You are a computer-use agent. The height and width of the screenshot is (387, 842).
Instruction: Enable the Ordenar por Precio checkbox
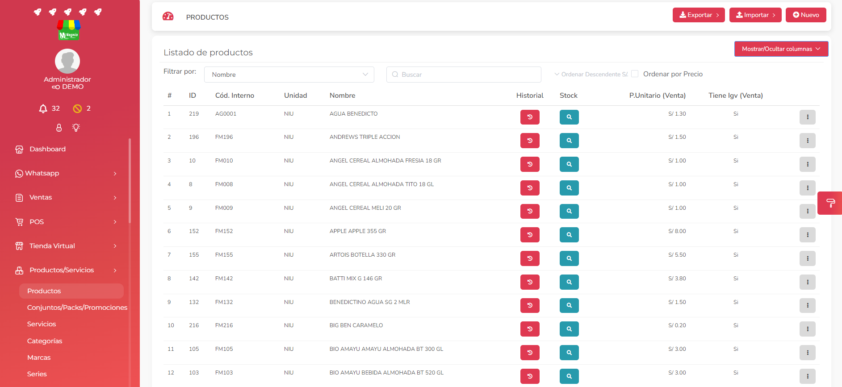(x=635, y=74)
